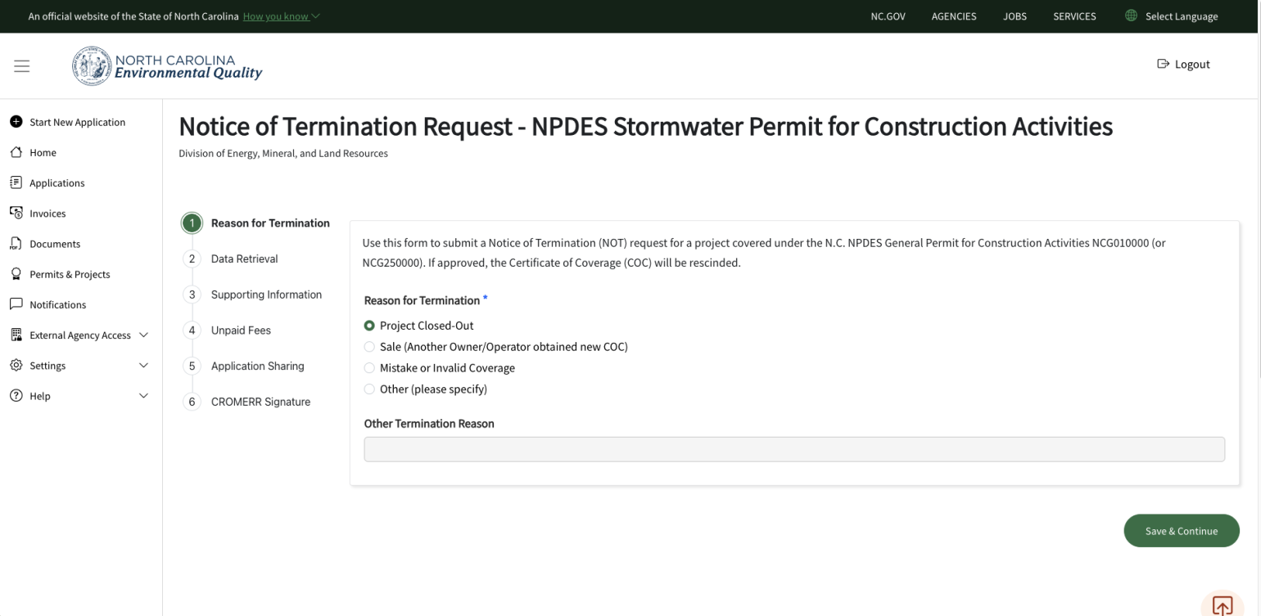Click the Logout icon
Screen dimensions: 1261x616
click(x=1163, y=63)
